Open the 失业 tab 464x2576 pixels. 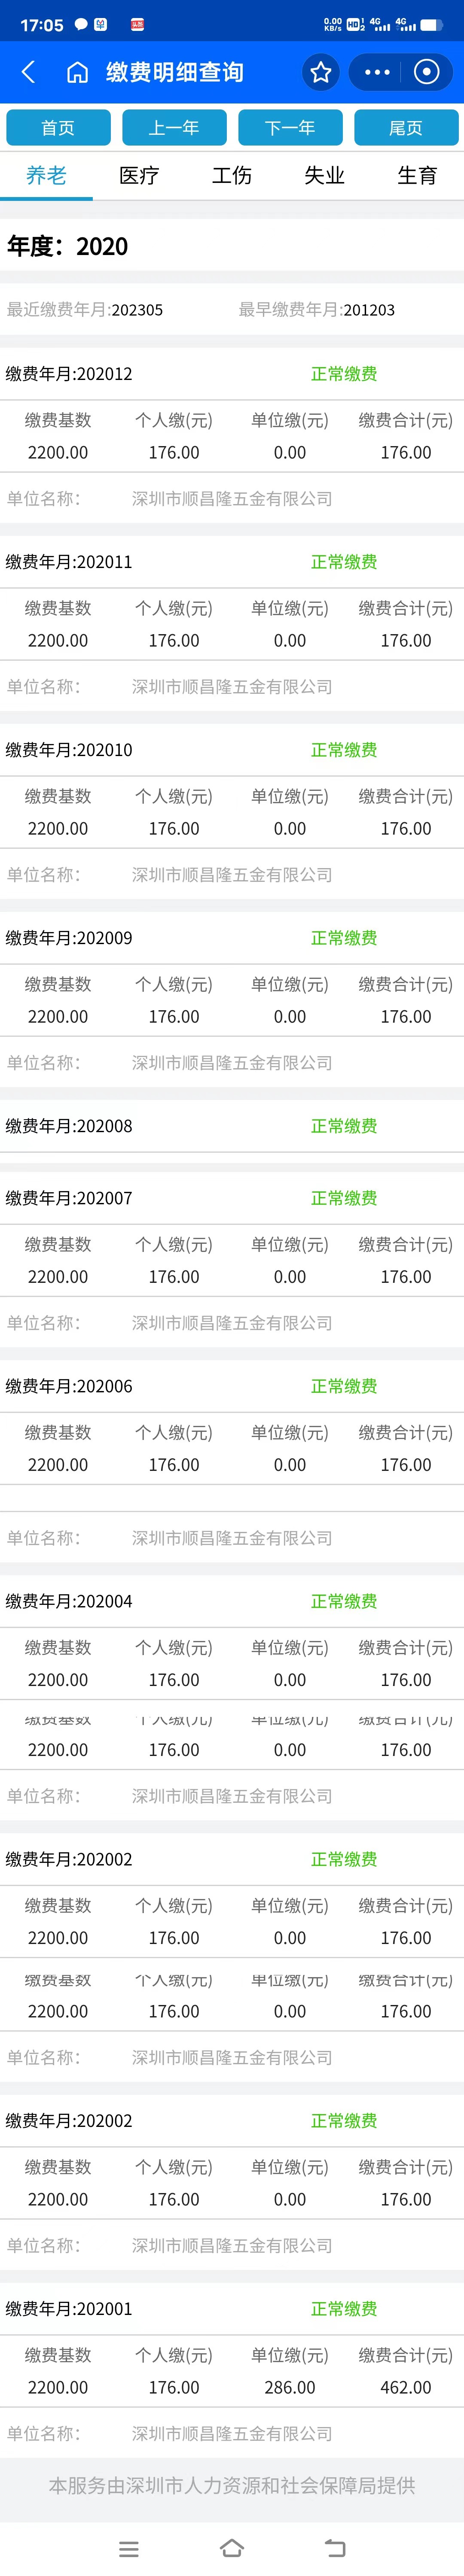(325, 176)
